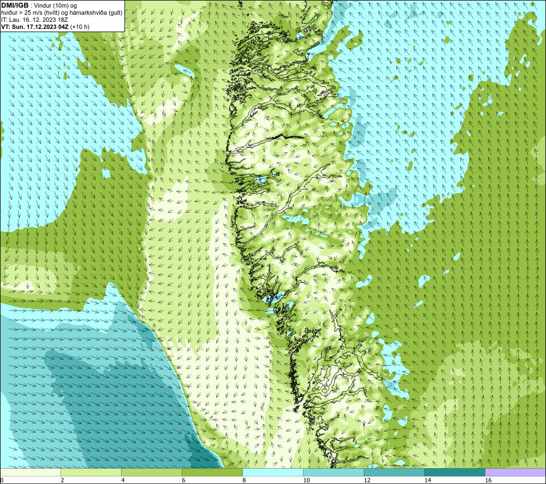Click the pale cream 0–2 m/s legend swatch
Viewport: 546px width, 484px height.
pos(30,472)
